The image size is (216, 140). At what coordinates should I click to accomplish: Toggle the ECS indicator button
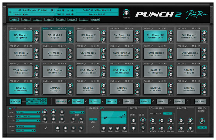[x=72, y=10]
